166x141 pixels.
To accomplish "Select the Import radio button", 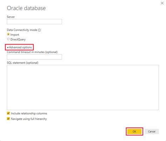I will [x=8, y=34].
